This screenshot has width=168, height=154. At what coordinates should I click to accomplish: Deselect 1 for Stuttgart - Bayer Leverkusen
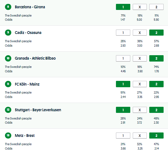pos(123,110)
